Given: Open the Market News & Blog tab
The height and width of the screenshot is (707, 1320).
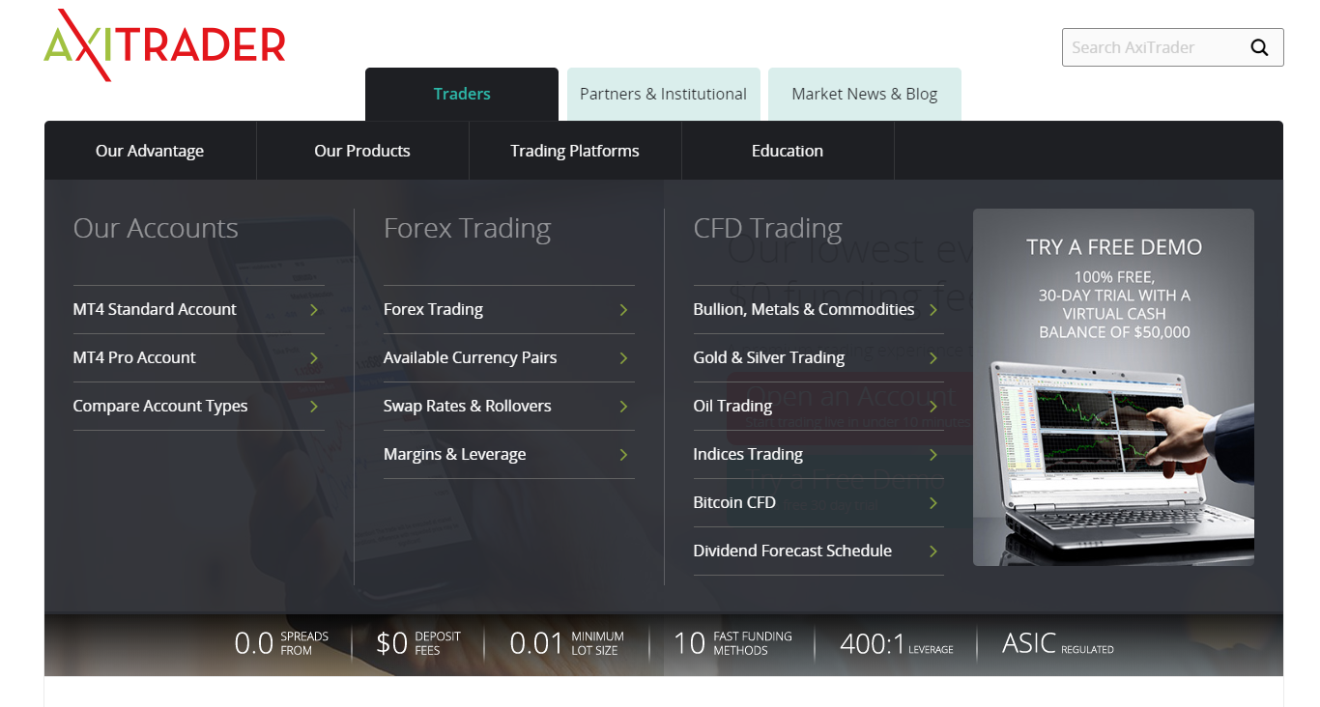Looking at the screenshot, I should click(865, 94).
